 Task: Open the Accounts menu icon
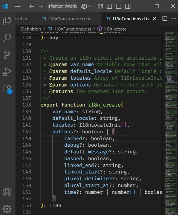tap(7, 192)
